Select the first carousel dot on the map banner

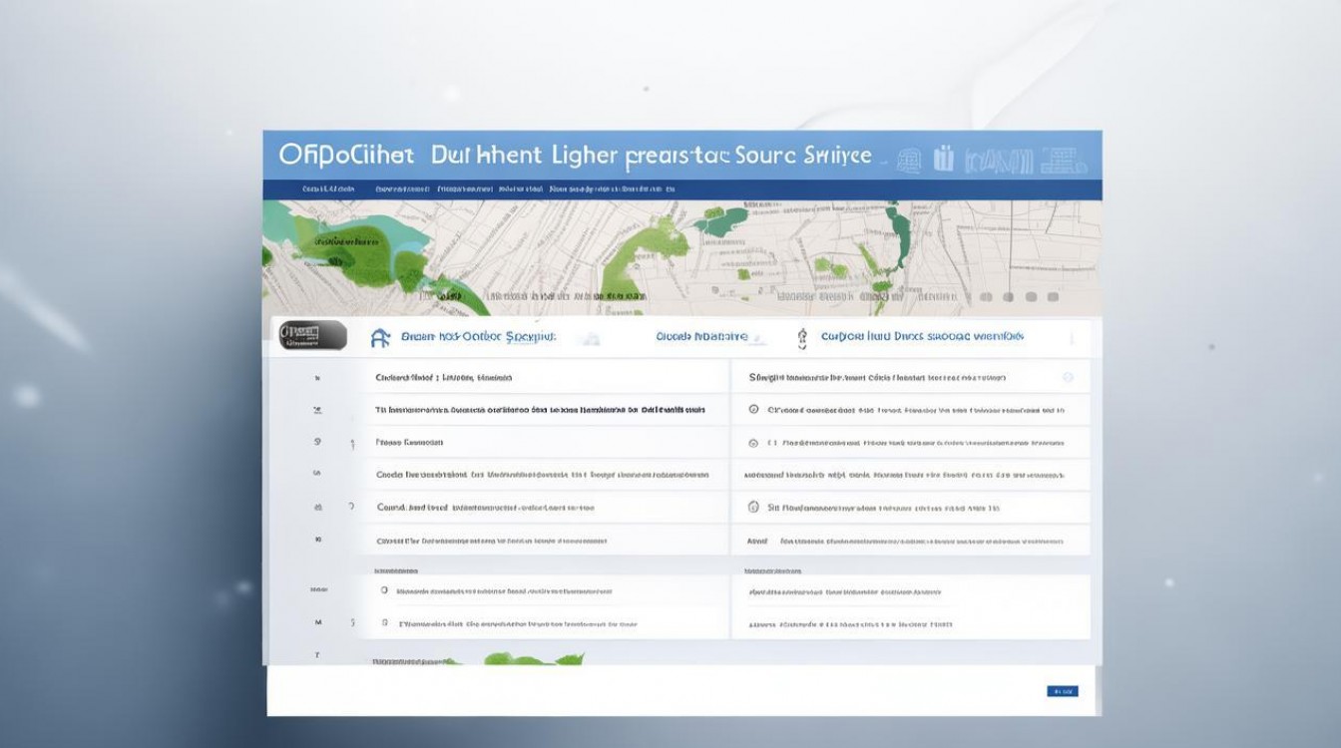(x=986, y=297)
